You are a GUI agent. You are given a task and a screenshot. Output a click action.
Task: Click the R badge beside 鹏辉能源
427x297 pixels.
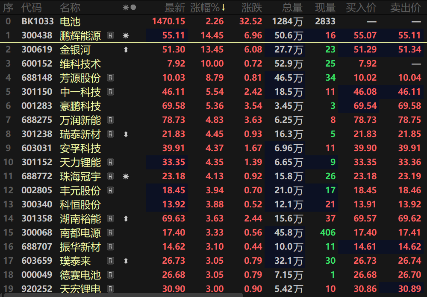(x=110, y=35)
